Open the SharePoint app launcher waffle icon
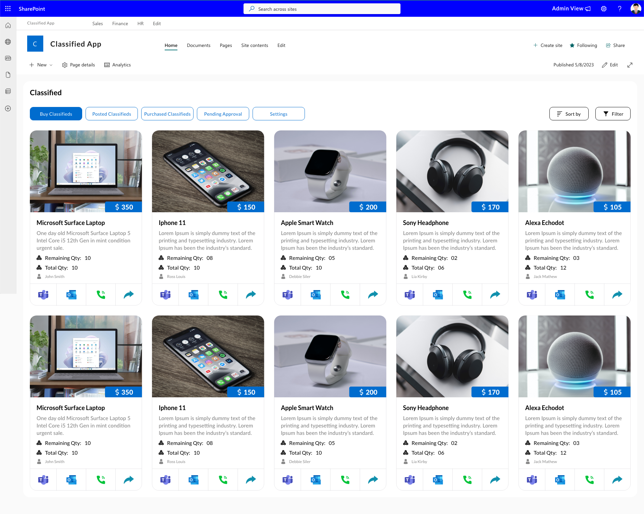 click(x=8, y=9)
